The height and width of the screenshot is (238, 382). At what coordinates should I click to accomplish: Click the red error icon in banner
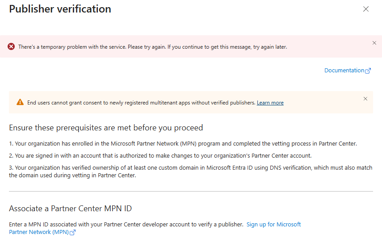[x=11, y=46]
